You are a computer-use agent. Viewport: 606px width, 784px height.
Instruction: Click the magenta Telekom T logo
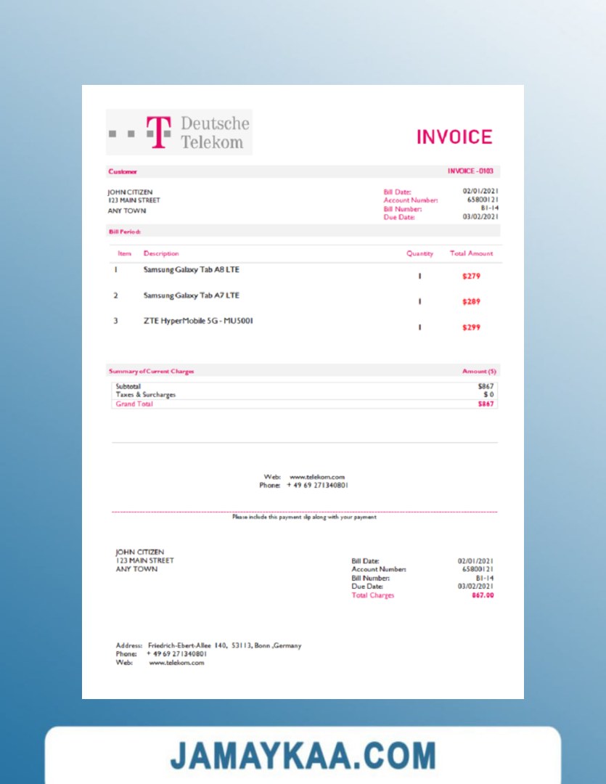point(159,132)
